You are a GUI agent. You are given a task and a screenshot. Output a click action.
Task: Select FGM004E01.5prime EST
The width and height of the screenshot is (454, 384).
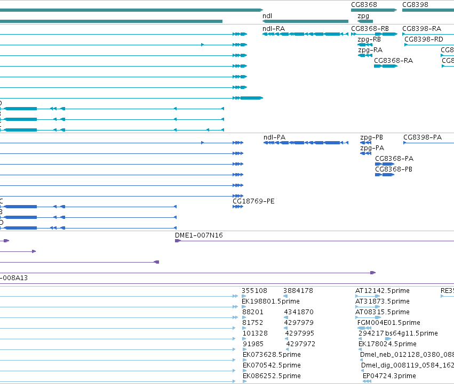coord(364,328)
